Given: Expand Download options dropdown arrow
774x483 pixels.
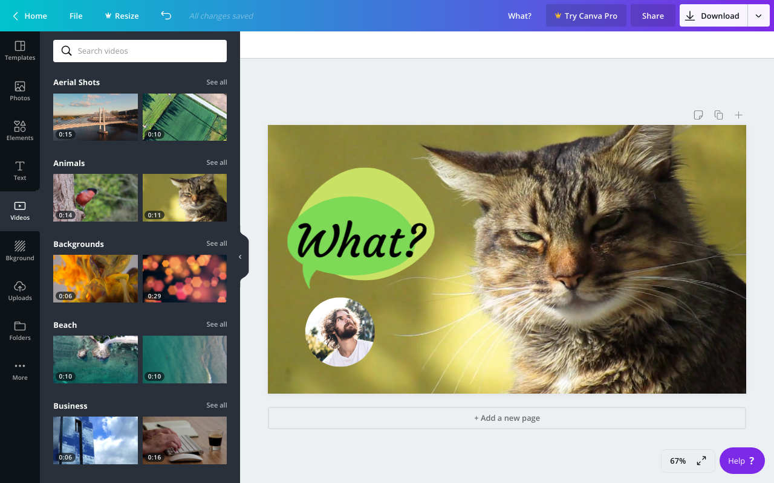Looking at the screenshot, I should coord(758,16).
